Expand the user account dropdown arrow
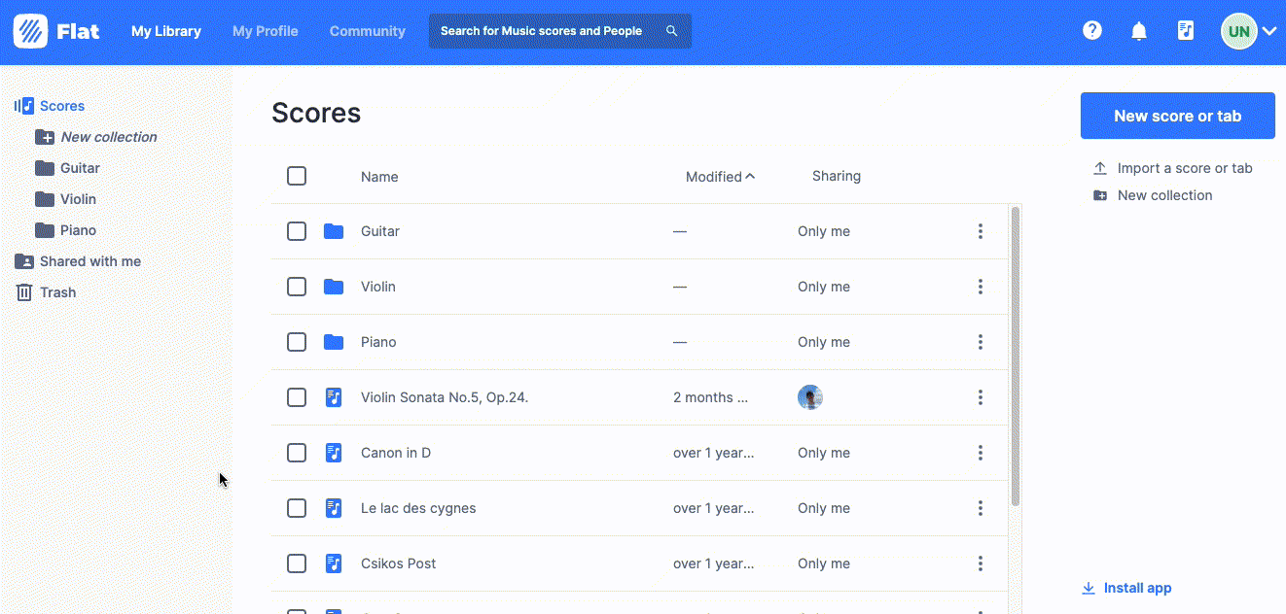1286x614 pixels. [x=1269, y=31]
